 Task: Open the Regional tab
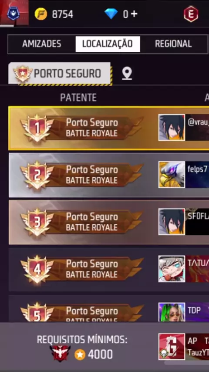tap(173, 44)
